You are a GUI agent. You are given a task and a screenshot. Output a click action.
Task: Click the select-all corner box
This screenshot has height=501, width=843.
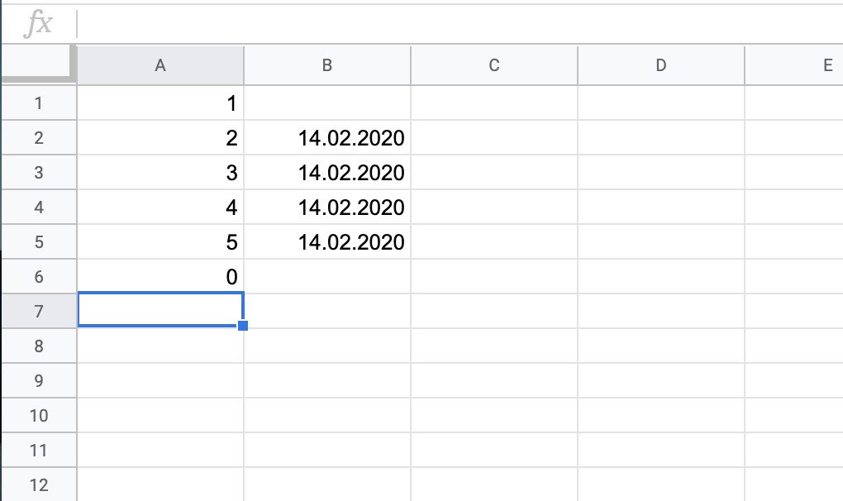(38, 64)
